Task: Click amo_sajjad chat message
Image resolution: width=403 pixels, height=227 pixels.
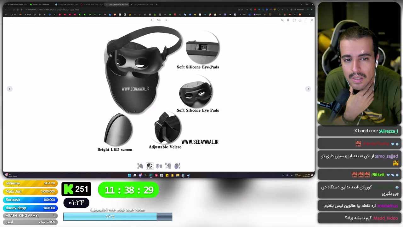Action: [359, 159]
